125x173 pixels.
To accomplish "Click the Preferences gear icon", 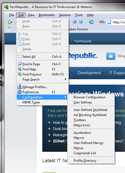I will click(20, 92).
